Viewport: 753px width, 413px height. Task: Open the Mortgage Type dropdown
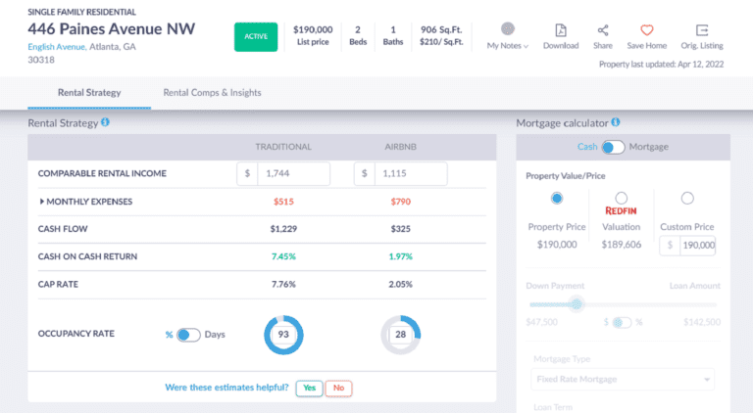point(623,379)
